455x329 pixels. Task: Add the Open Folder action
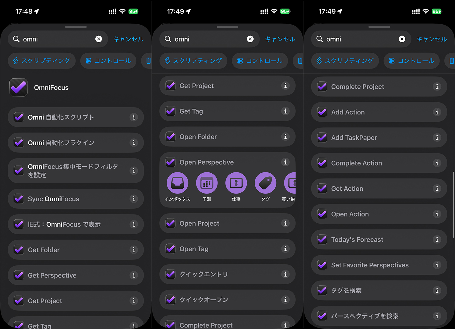click(x=227, y=137)
